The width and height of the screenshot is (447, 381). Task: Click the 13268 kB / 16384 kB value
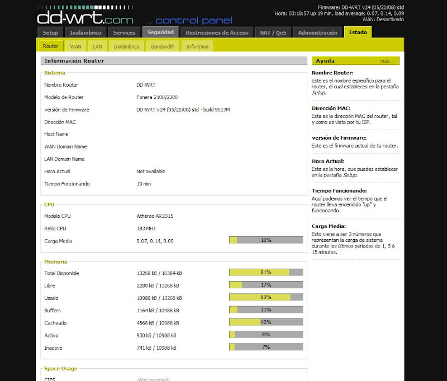[159, 273]
